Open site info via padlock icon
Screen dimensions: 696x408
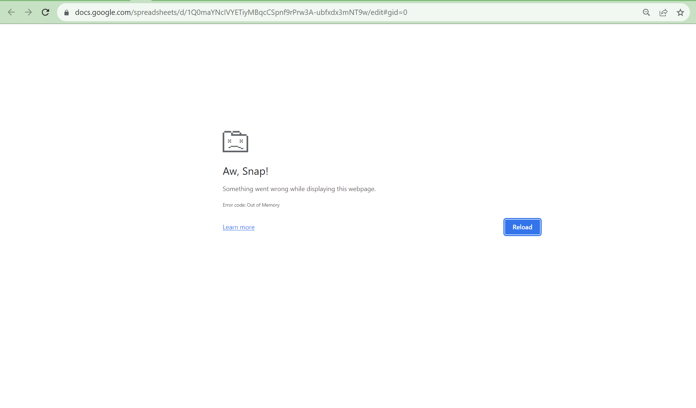tap(67, 12)
